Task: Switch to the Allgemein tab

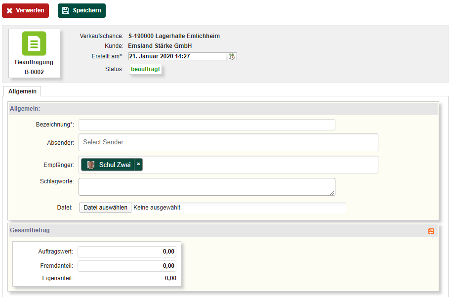Action: pyautogui.click(x=22, y=91)
